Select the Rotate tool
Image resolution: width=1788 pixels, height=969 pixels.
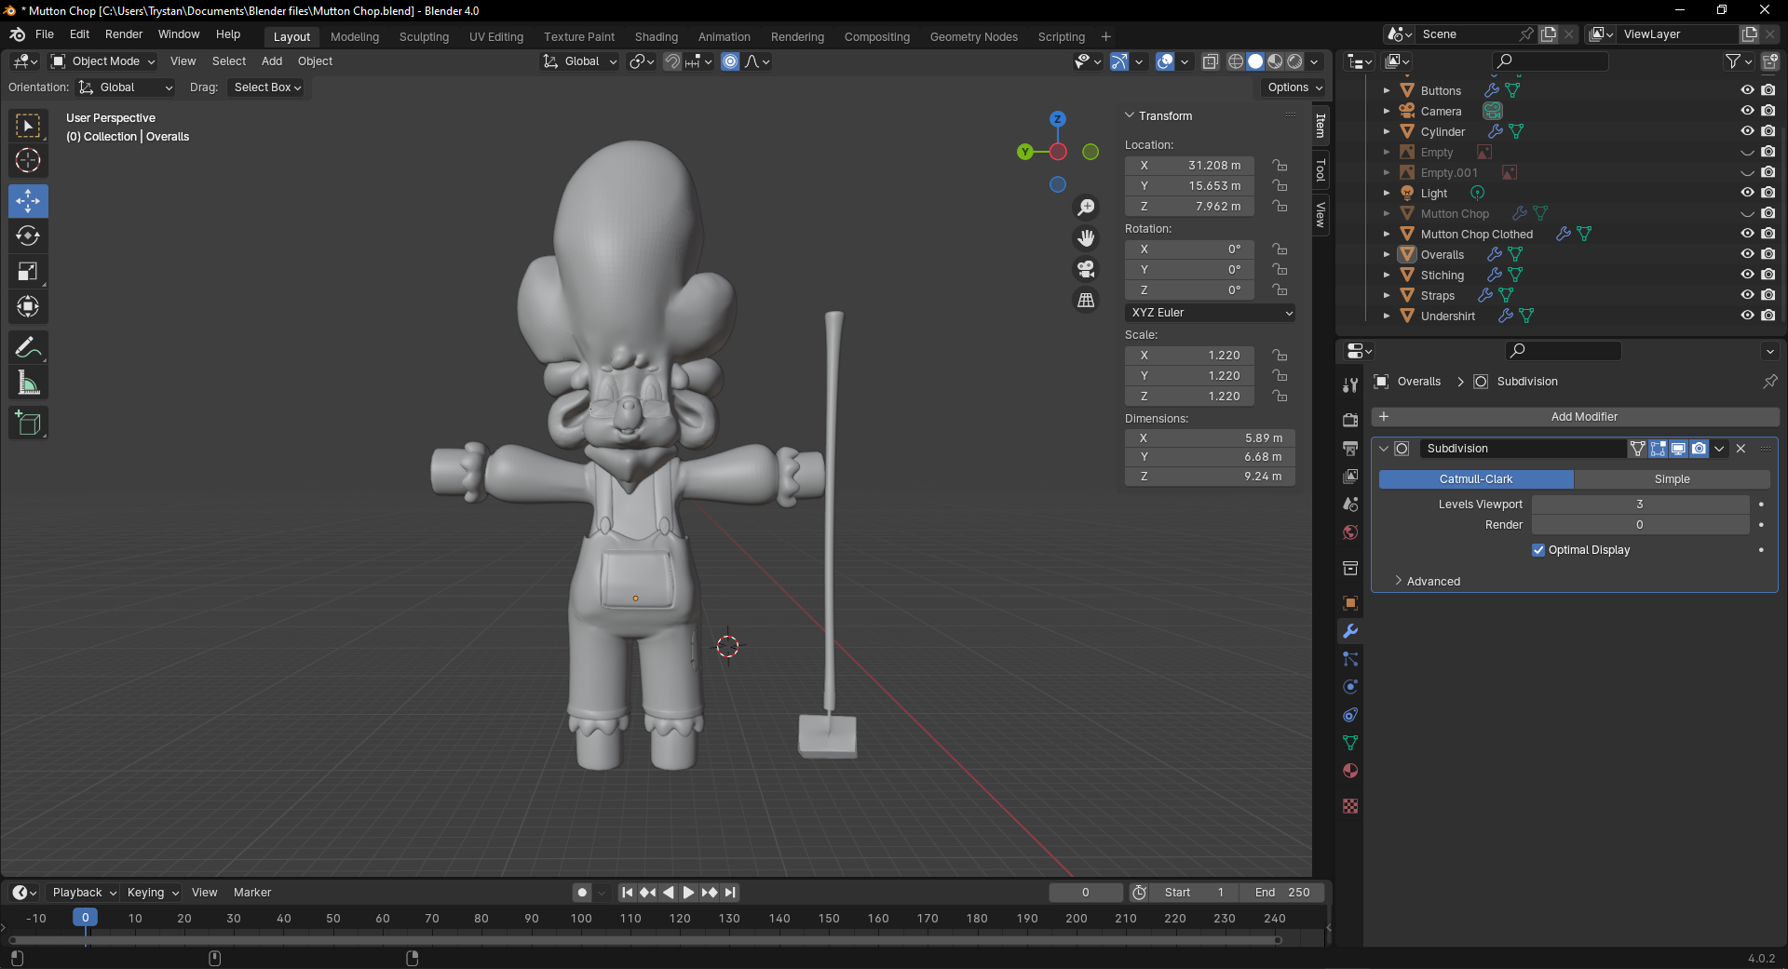click(x=28, y=236)
